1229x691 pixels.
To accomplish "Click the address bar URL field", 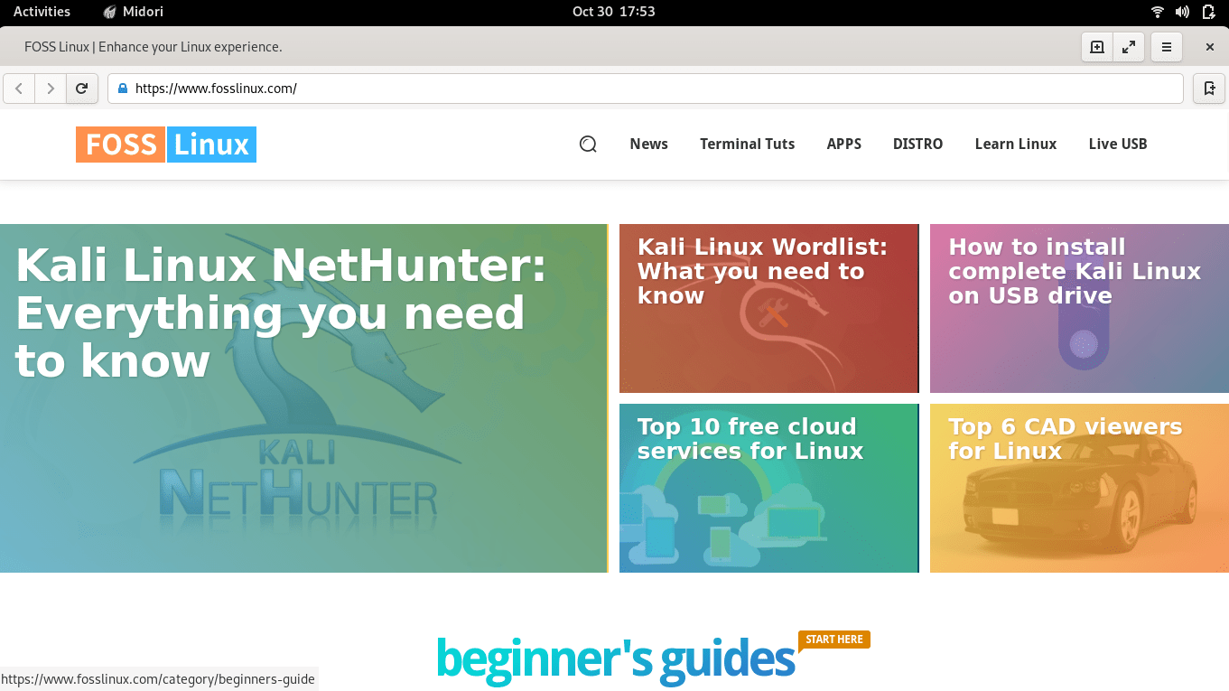I will click(x=646, y=89).
